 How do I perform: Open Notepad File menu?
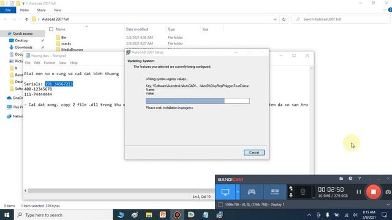click(x=28, y=63)
